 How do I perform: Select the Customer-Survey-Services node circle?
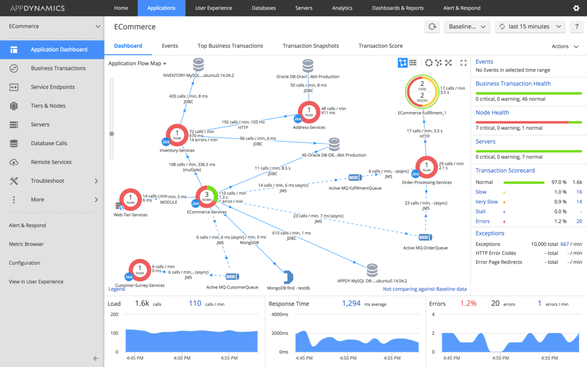[140, 270]
